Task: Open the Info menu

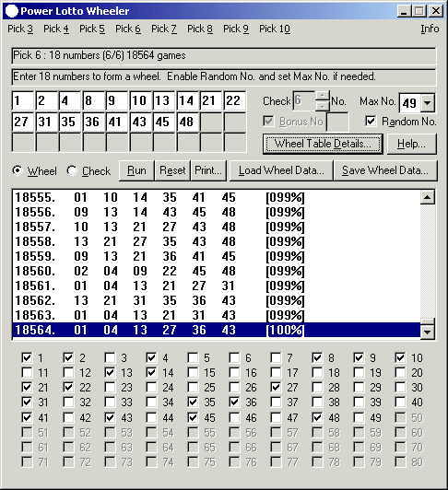Action: pos(430,29)
